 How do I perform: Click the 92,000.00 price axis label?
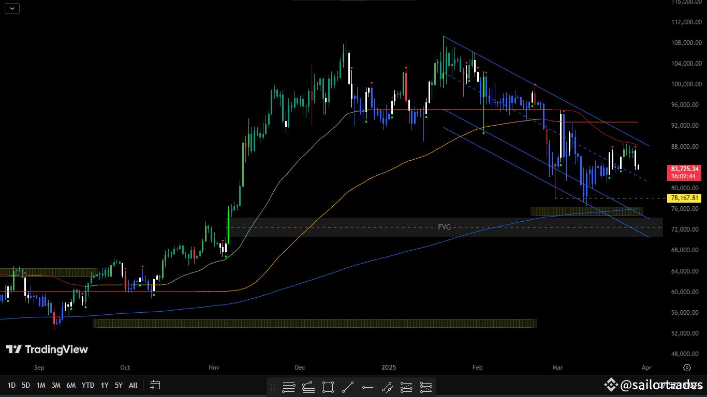click(x=684, y=126)
